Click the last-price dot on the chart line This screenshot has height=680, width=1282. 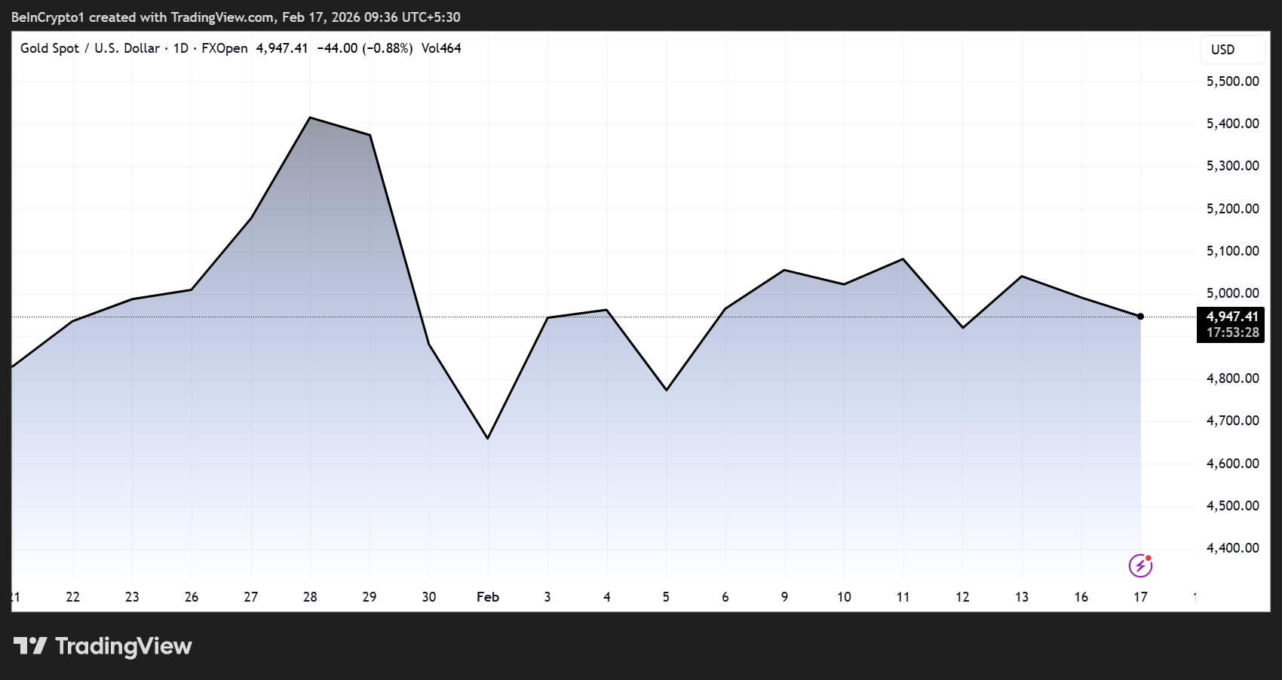tap(1140, 316)
